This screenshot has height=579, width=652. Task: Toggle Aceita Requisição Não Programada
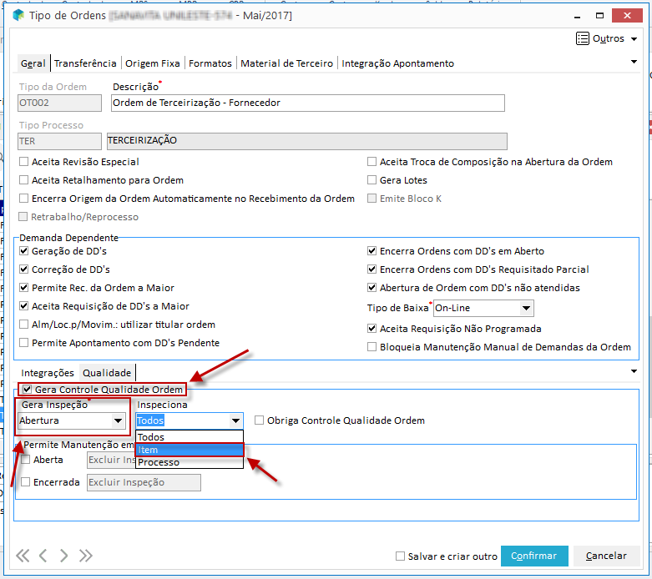(x=371, y=328)
